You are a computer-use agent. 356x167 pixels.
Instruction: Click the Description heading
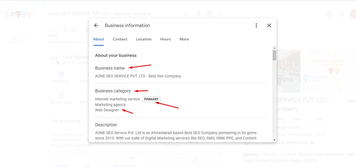pos(106,125)
